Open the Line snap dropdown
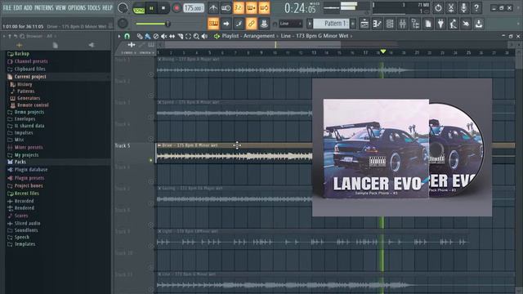 (x=291, y=24)
